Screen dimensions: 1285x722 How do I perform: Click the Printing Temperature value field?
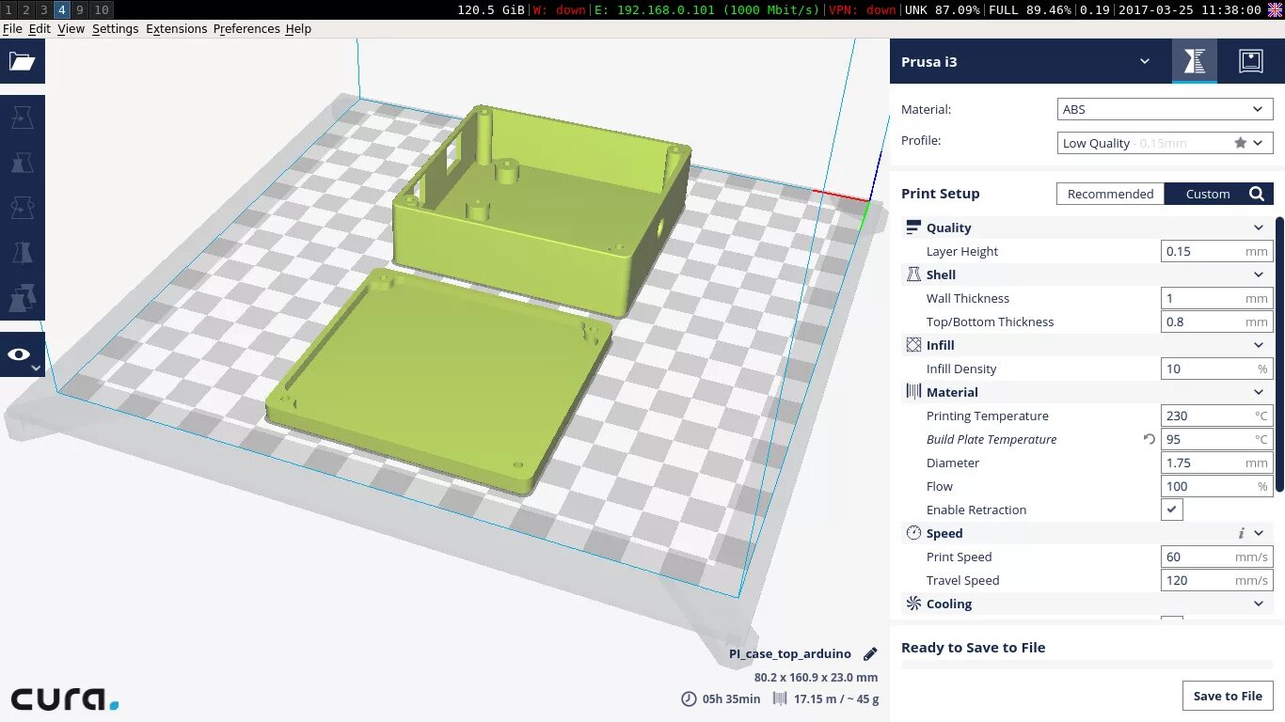pyautogui.click(x=1217, y=416)
